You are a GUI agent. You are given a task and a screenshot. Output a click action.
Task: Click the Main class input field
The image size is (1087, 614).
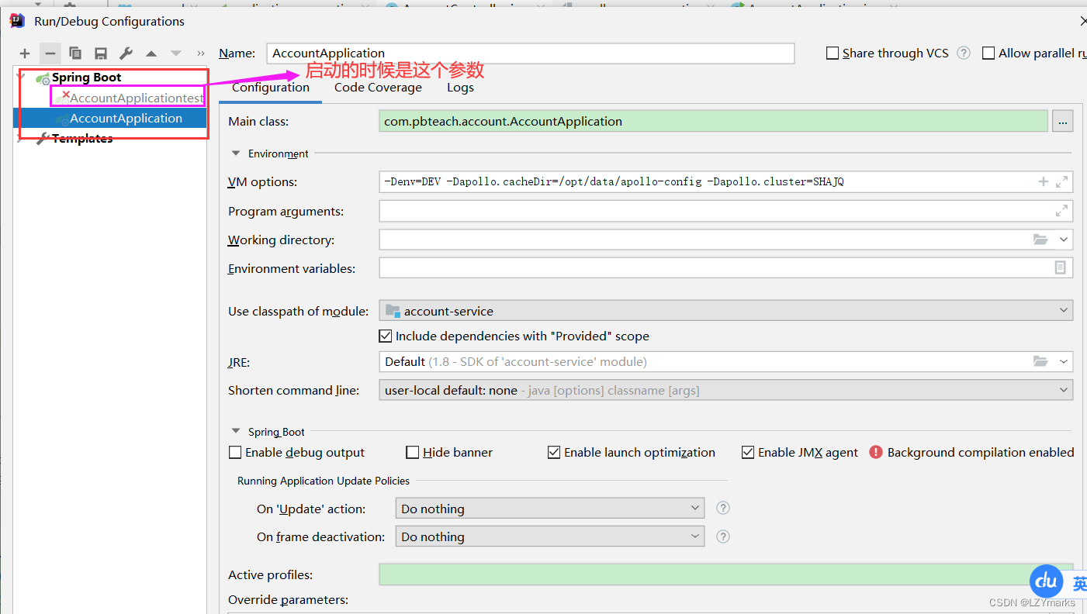pyautogui.click(x=714, y=122)
